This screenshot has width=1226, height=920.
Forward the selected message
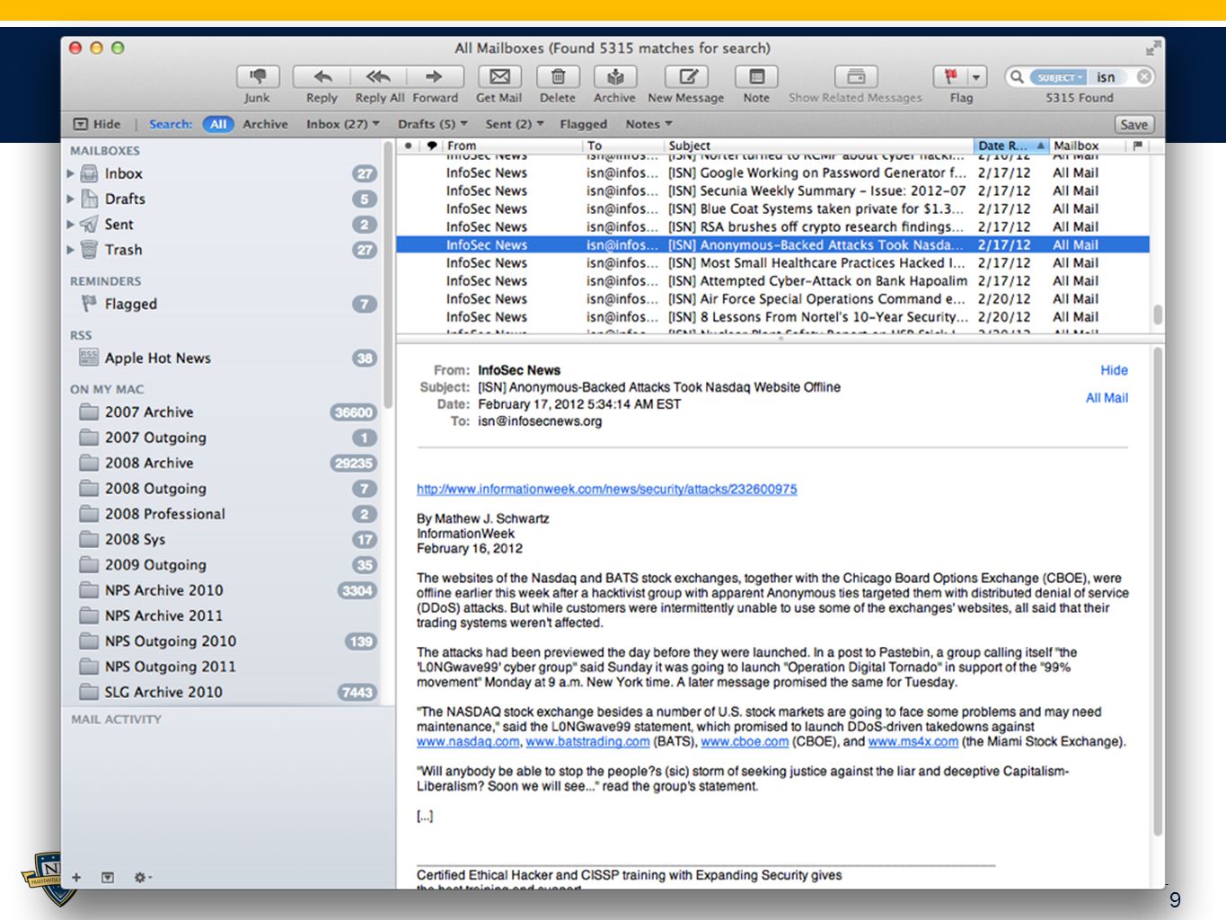(x=436, y=77)
